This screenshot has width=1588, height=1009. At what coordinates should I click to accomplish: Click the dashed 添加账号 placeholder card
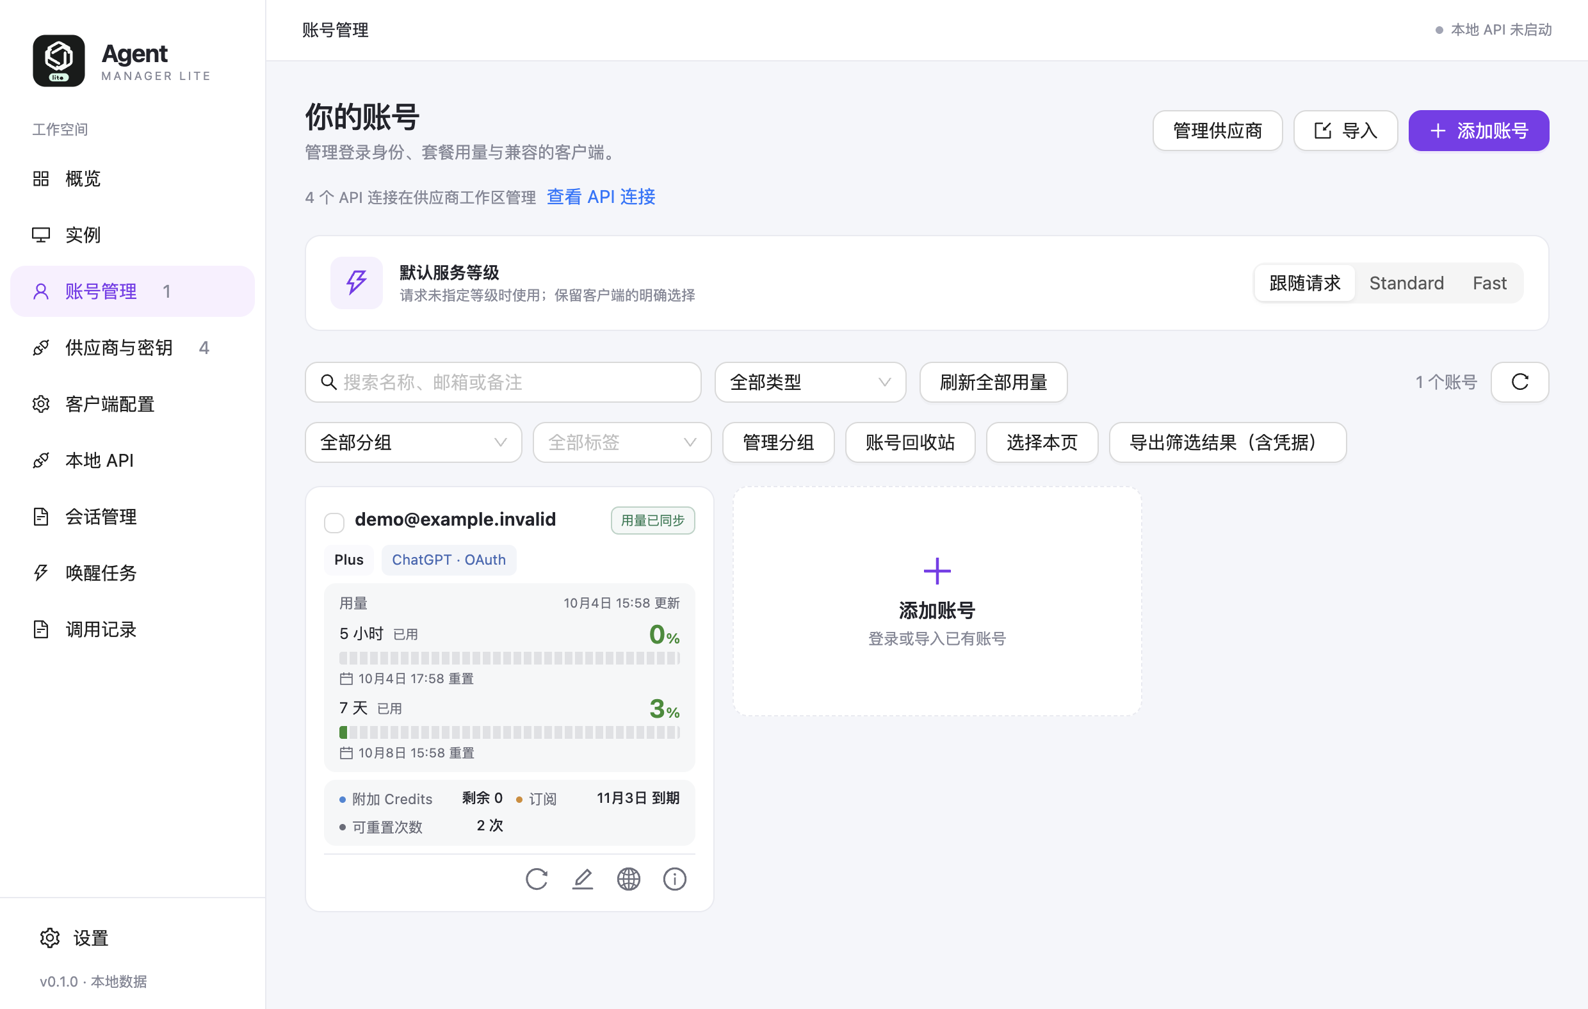pos(937,601)
